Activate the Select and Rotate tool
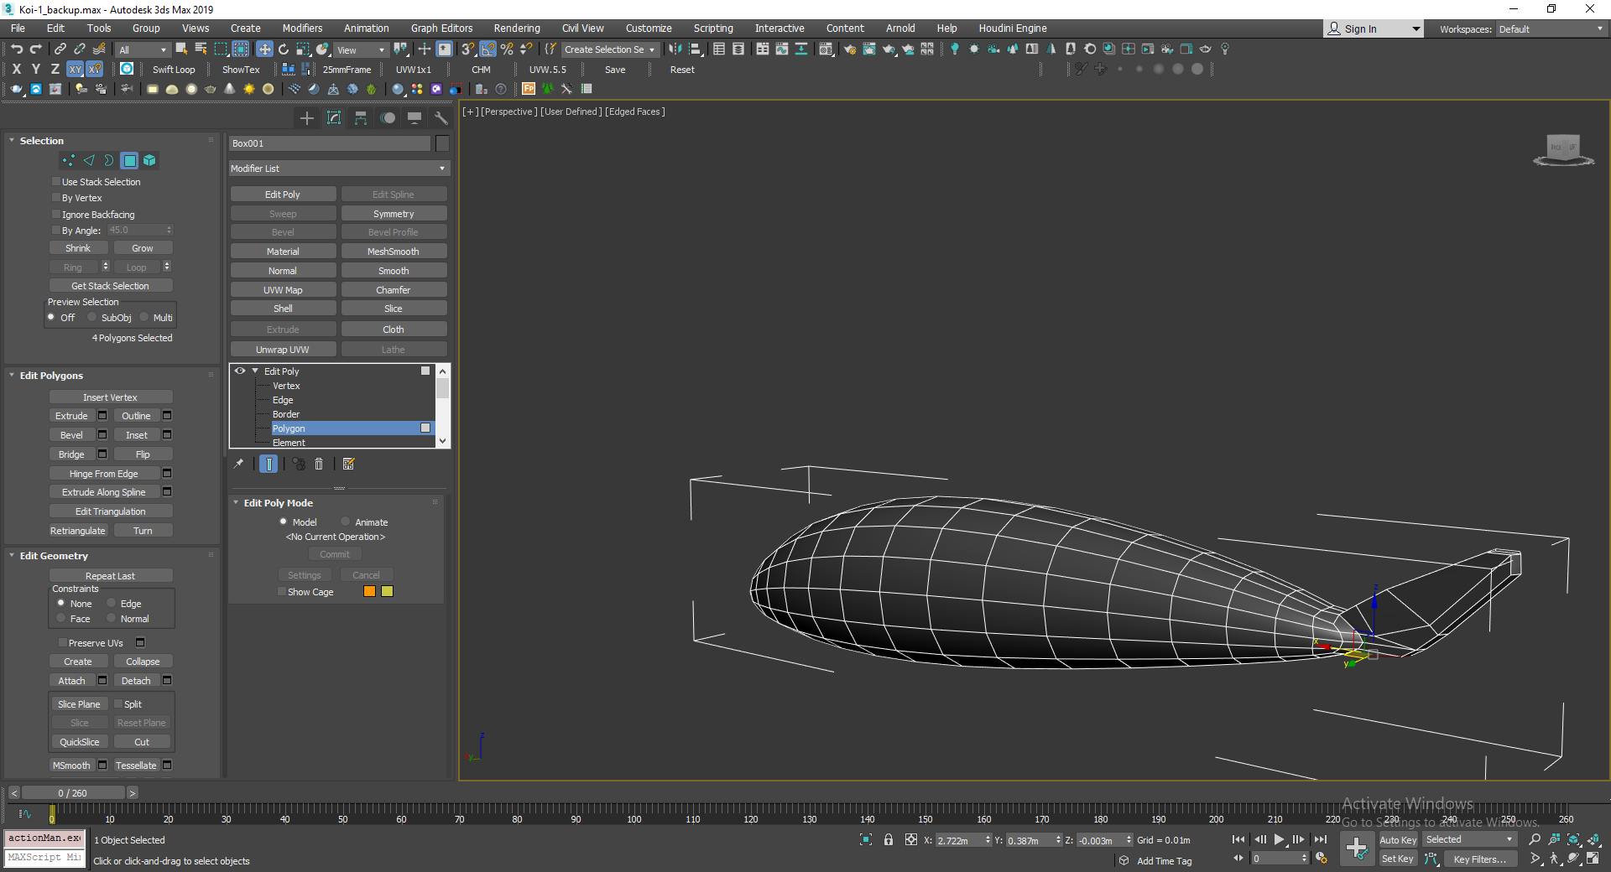The height and width of the screenshot is (872, 1611). 284,49
